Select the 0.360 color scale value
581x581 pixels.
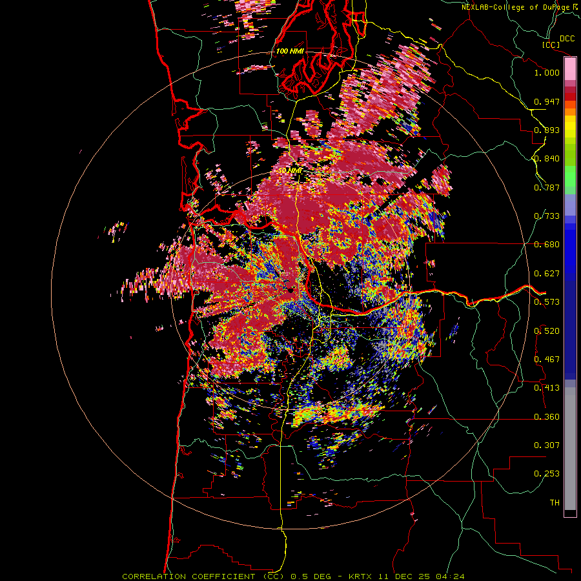tap(547, 417)
